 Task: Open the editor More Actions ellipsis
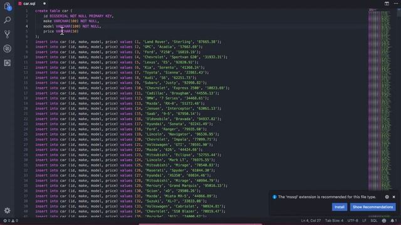(x=396, y=4)
